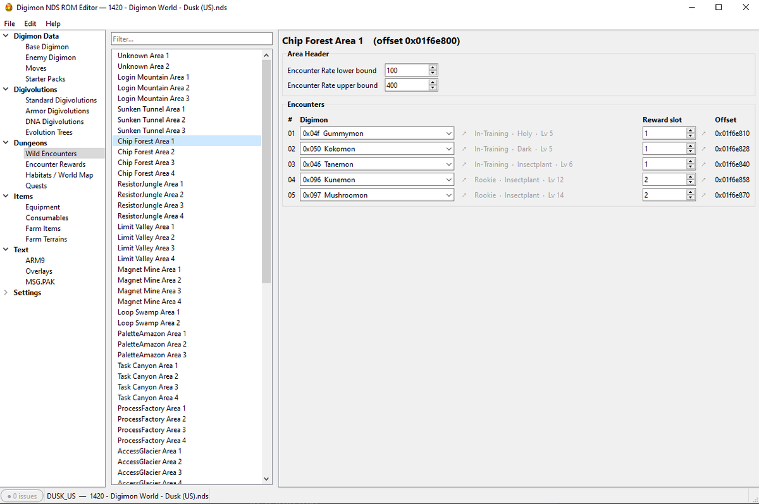Select Magnet Mine Area 2 in list

coord(187,280)
